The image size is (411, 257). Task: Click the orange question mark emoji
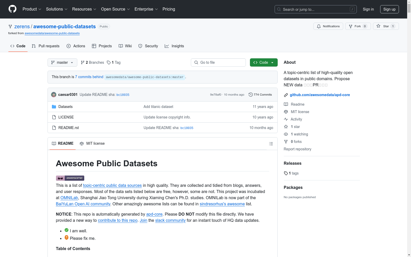[x=67, y=237]
